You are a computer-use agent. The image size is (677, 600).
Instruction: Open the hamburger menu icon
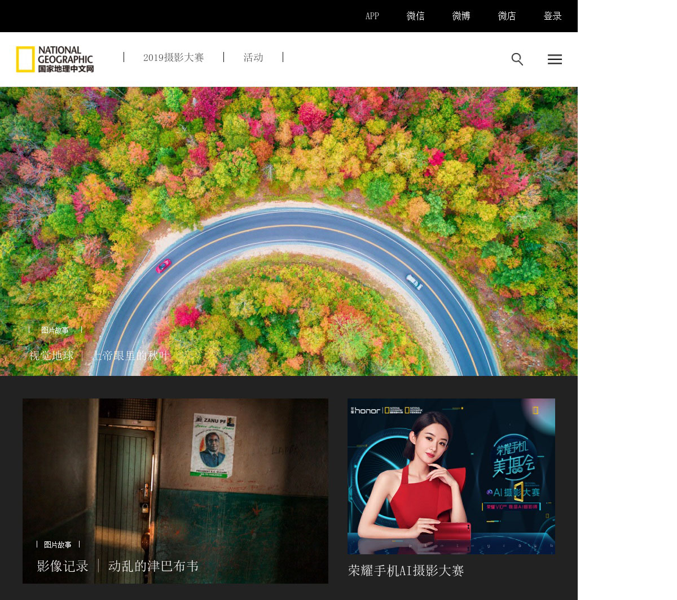pos(555,59)
